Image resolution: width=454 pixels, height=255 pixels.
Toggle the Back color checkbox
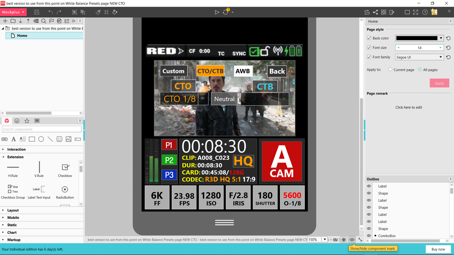point(369,38)
